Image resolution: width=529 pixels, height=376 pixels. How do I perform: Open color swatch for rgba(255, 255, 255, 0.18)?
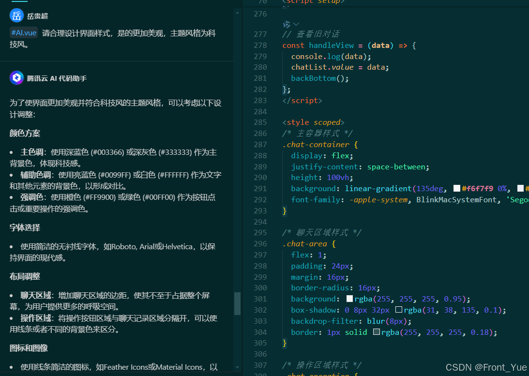coord(377,332)
